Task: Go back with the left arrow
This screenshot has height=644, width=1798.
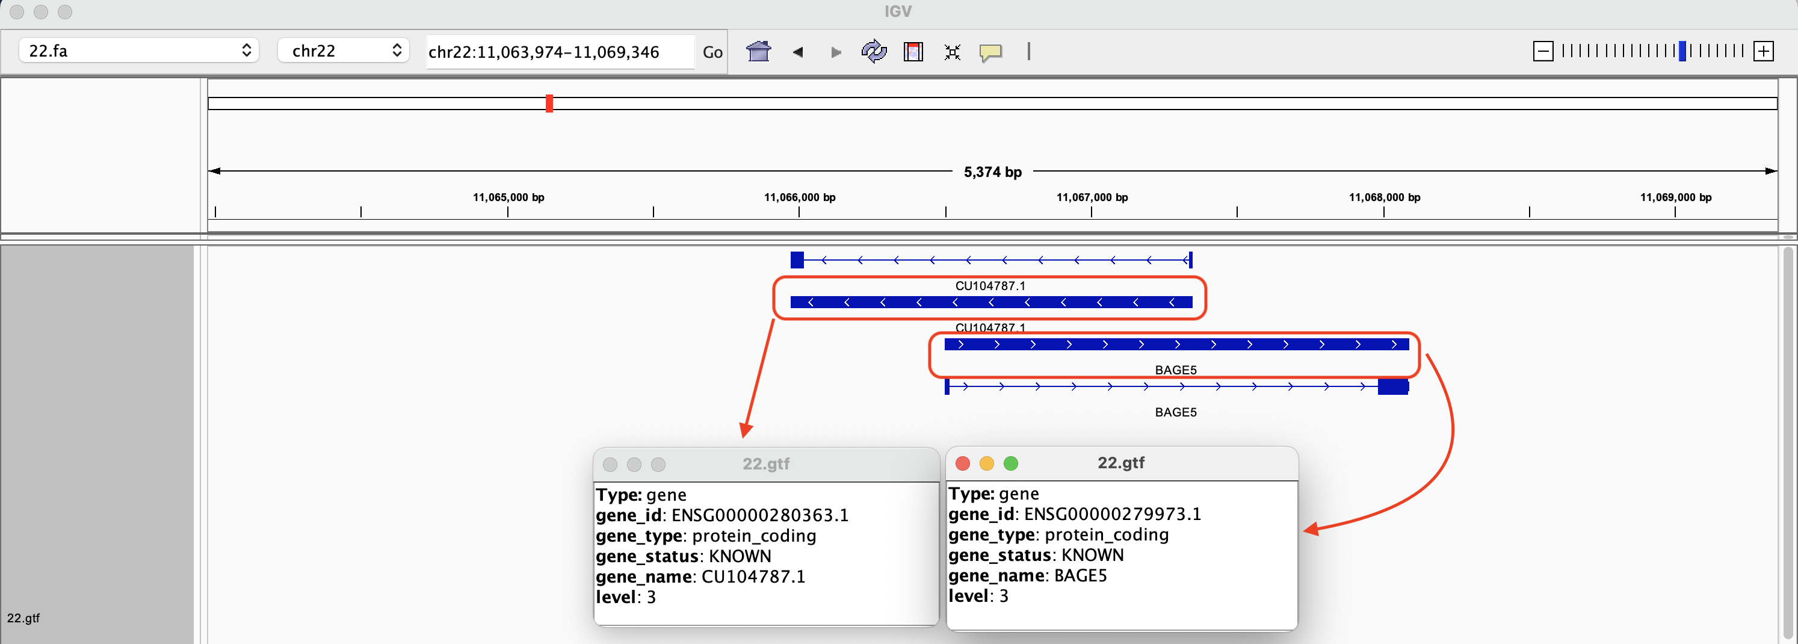Action: [x=798, y=52]
